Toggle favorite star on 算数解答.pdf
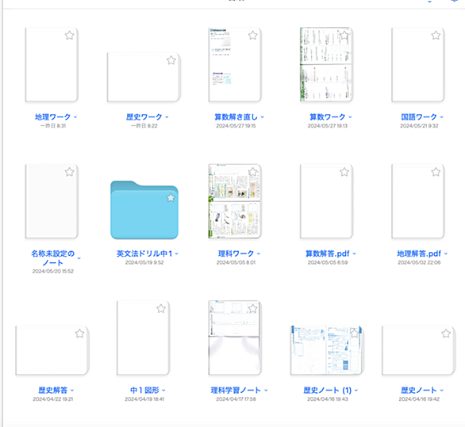 pyautogui.click(x=344, y=172)
